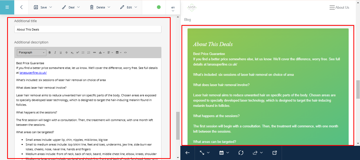
Task: Open the preview in a new window
Action: point(275,153)
